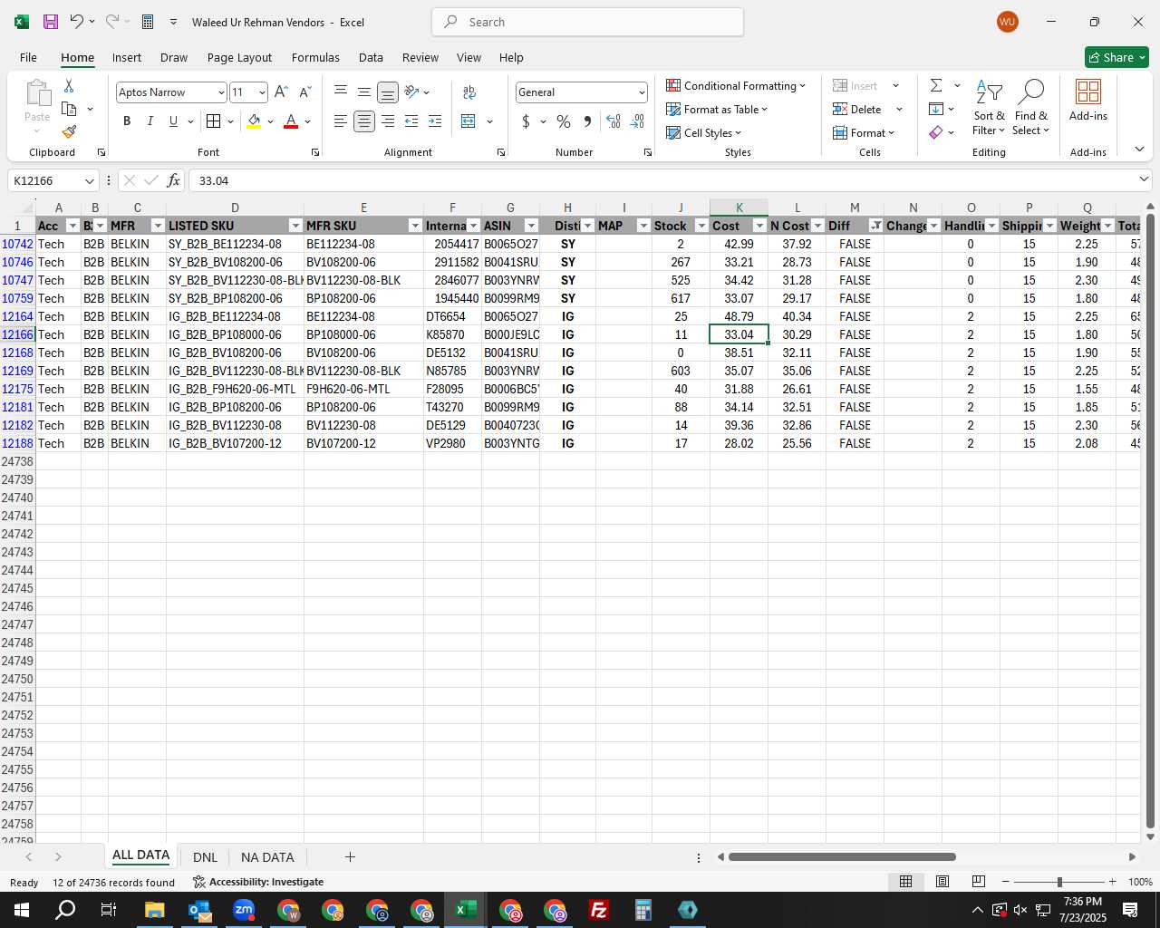Add a new sheet with the plus button

pyautogui.click(x=350, y=856)
